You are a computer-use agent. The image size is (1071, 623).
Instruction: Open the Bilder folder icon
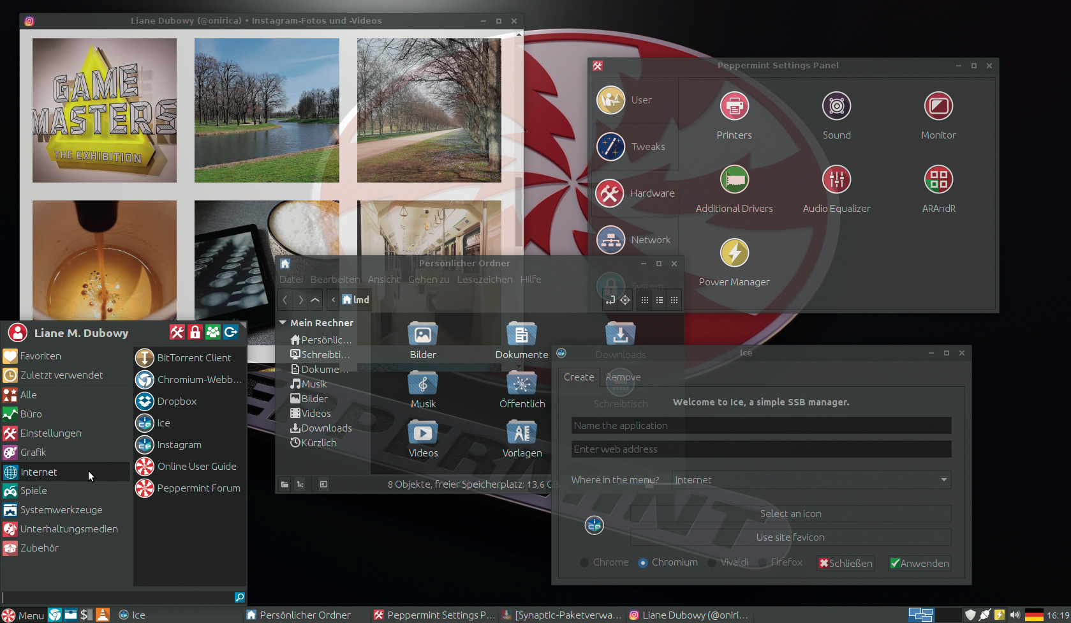[422, 335]
